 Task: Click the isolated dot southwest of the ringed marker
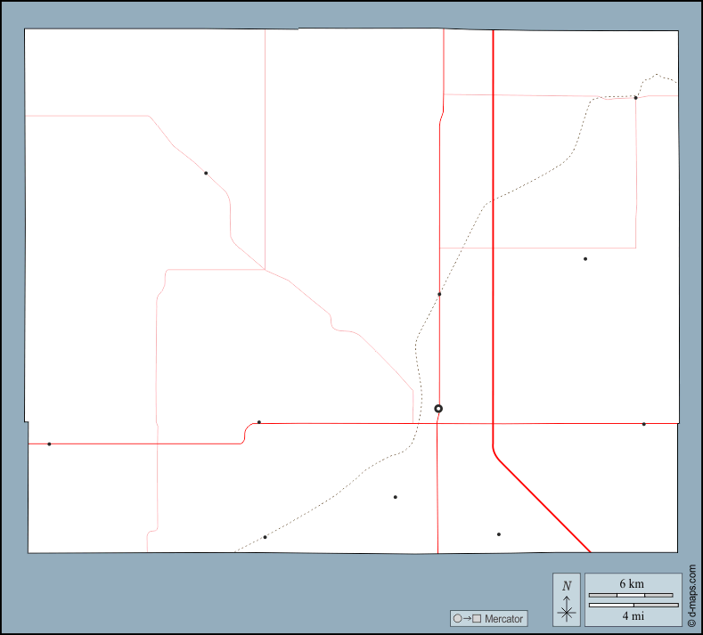point(396,497)
